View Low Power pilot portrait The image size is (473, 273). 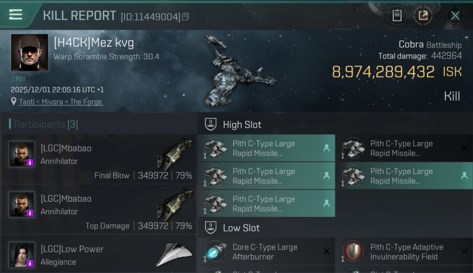pos(22,254)
